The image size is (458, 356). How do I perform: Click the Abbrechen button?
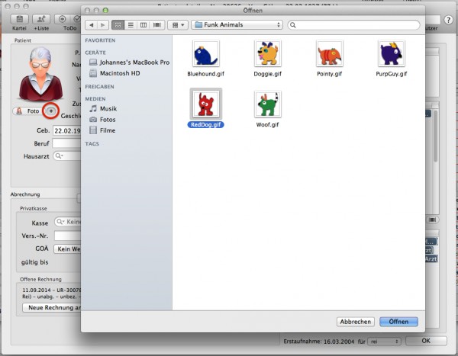click(356, 322)
